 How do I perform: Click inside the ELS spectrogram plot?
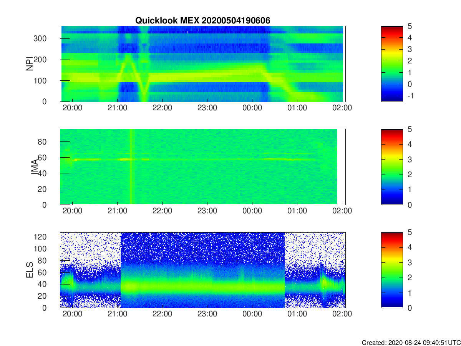click(202, 270)
